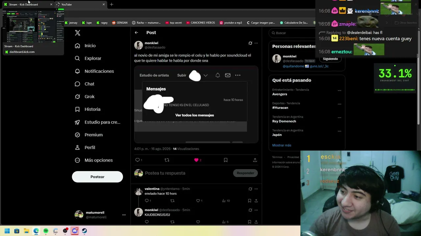Open Spotify from the taskbar

click(x=46, y=231)
